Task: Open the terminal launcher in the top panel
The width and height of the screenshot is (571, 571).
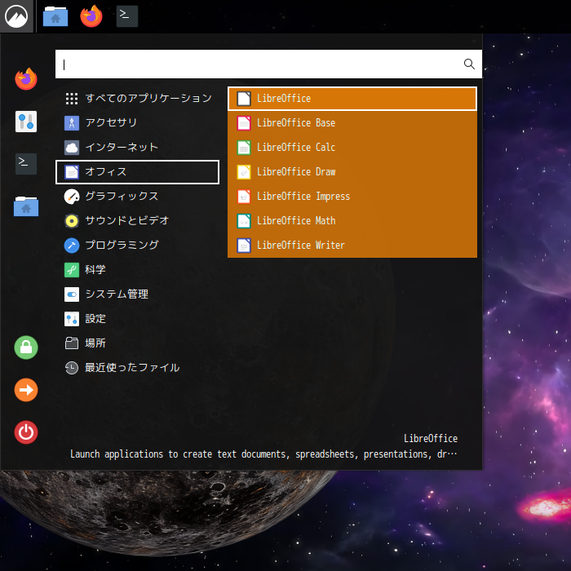Action: (126, 16)
